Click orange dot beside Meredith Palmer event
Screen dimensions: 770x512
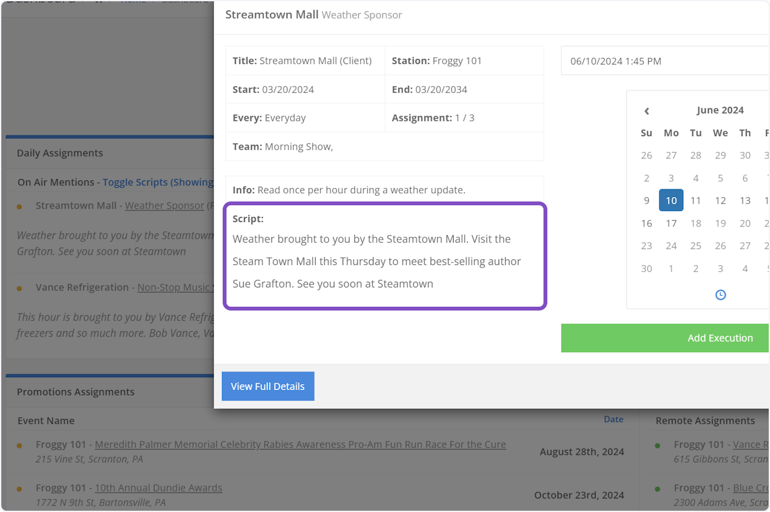coord(19,445)
